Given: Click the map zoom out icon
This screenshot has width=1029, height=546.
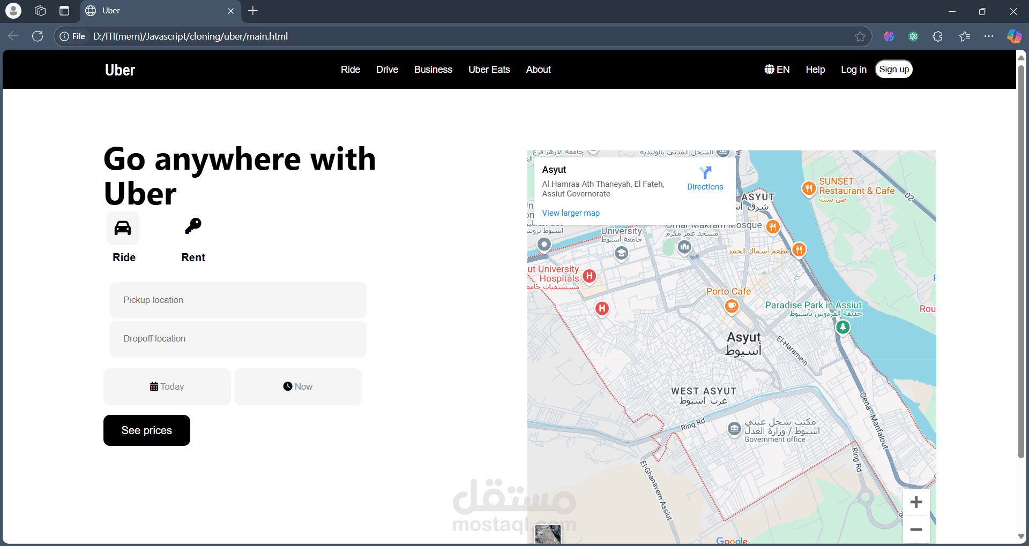Looking at the screenshot, I should (916, 529).
